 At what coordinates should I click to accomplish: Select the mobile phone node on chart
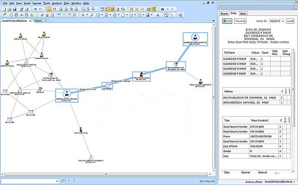pyautogui.click(x=81, y=129)
